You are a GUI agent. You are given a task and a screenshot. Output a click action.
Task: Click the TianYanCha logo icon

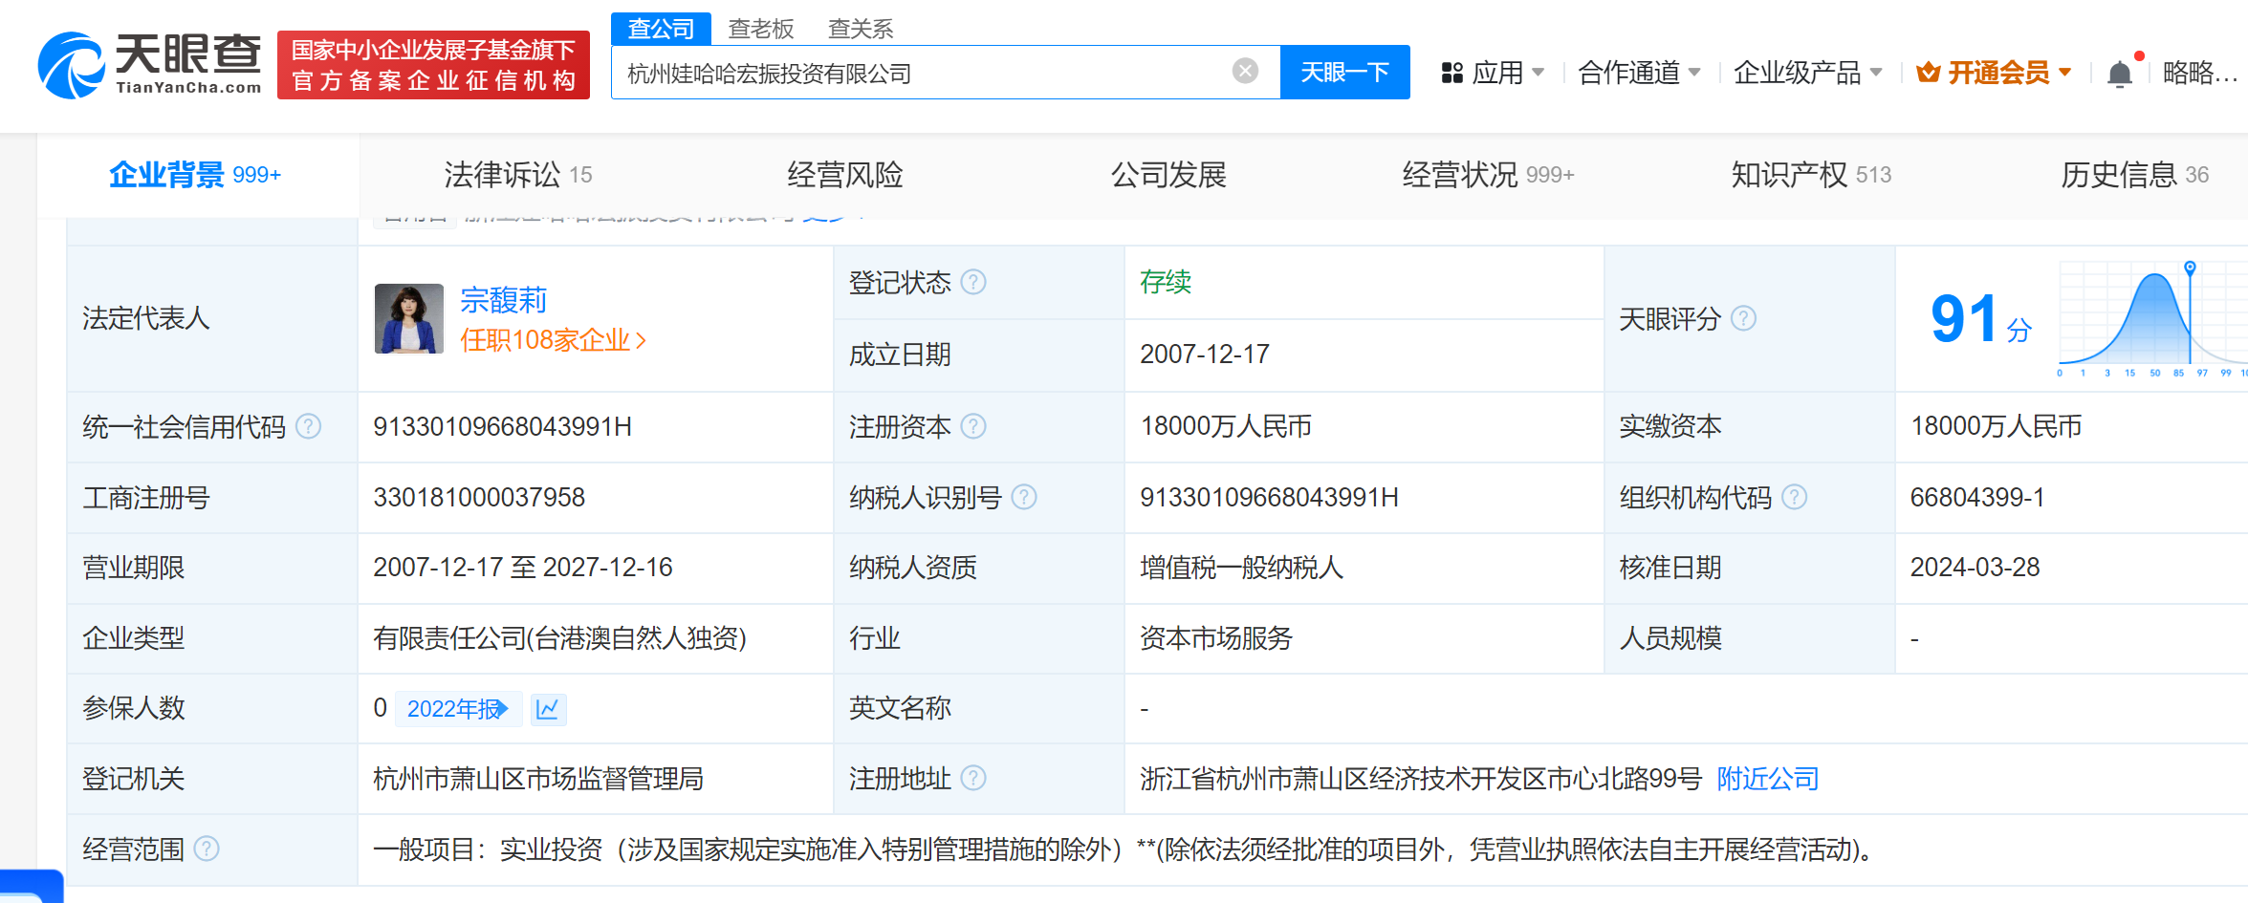click(x=72, y=65)
